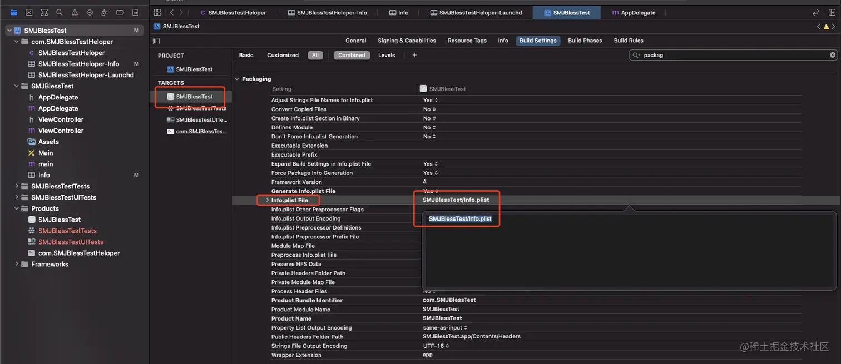Open the Symbol navigator icon

[44, 12]
